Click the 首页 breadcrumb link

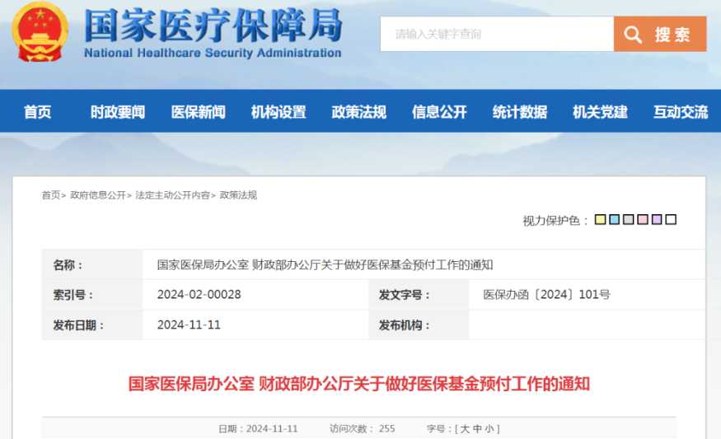[x=50, y=195]
